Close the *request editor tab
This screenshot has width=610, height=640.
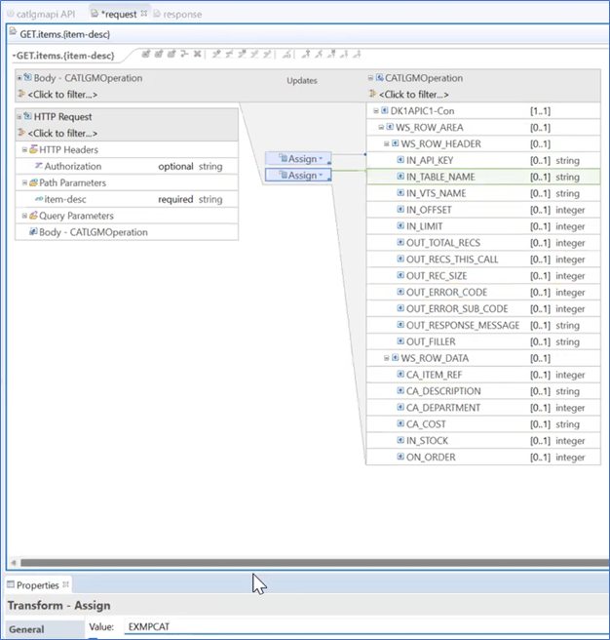coord(144,14)
